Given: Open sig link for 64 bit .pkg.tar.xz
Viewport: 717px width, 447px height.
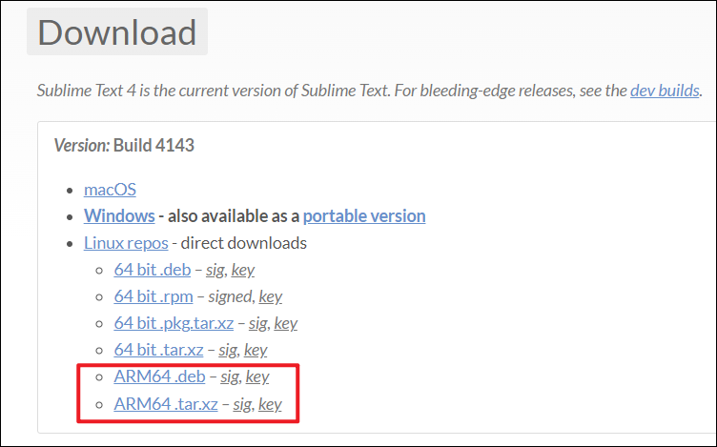Looking at the screenshot, I should (257, 324).
